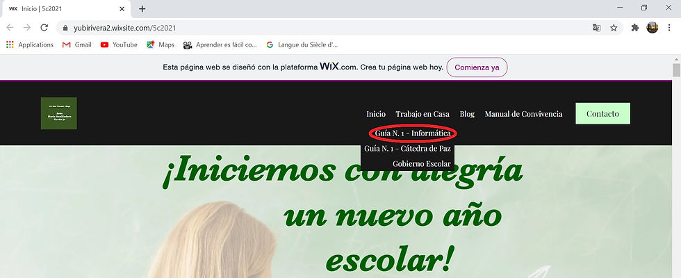
Task: Open the Blog menu item
Action: point(467,114)
